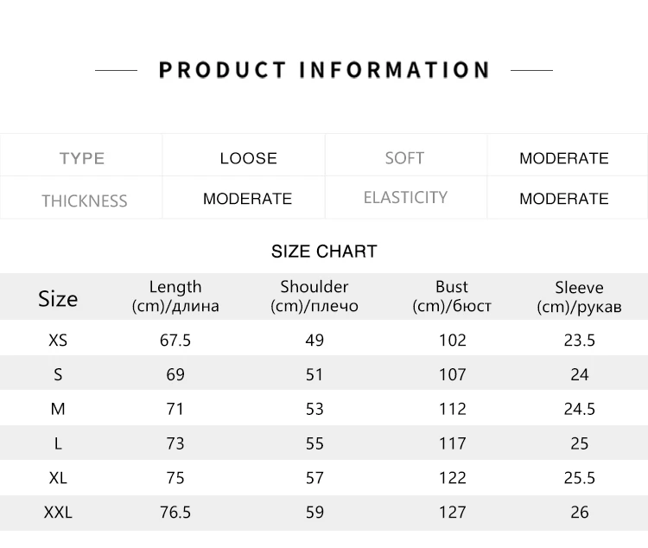Click the 25.5 sleeve value
The height and width of the screenshot is (548, 648).
pyautogui.click(x=579, y=478)
